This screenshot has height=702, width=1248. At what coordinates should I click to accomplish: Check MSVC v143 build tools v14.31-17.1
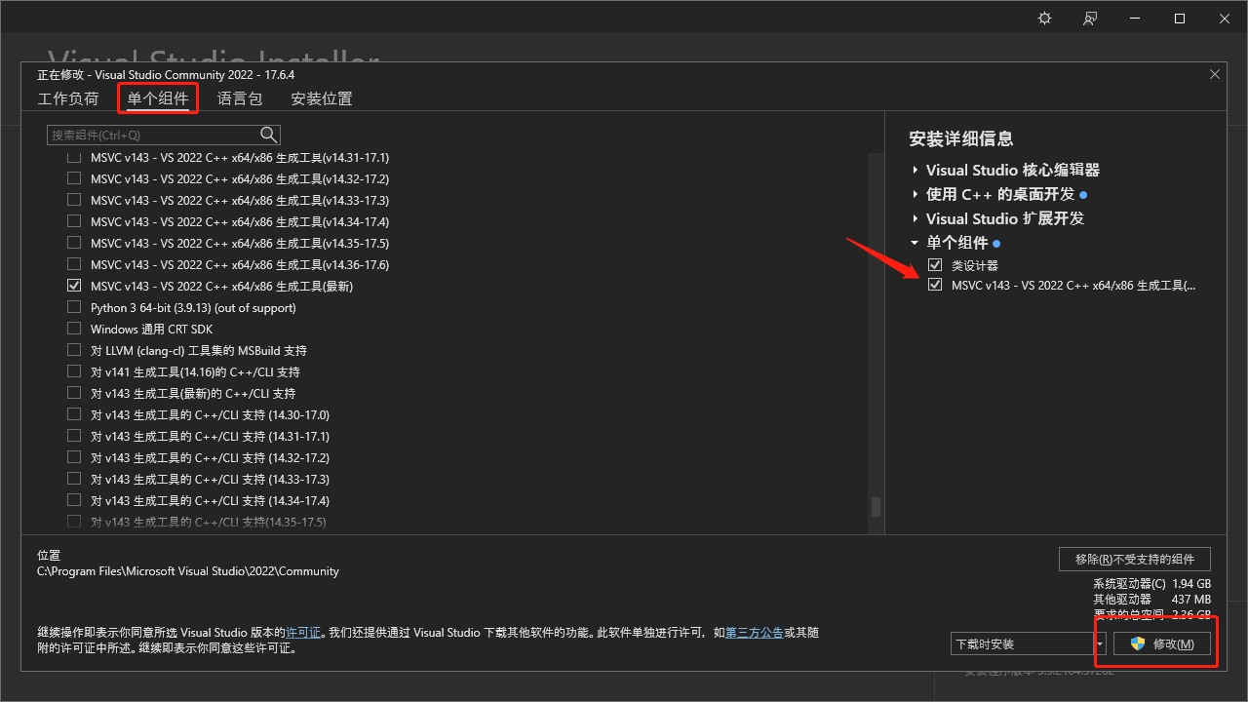(x=74, y=158)
